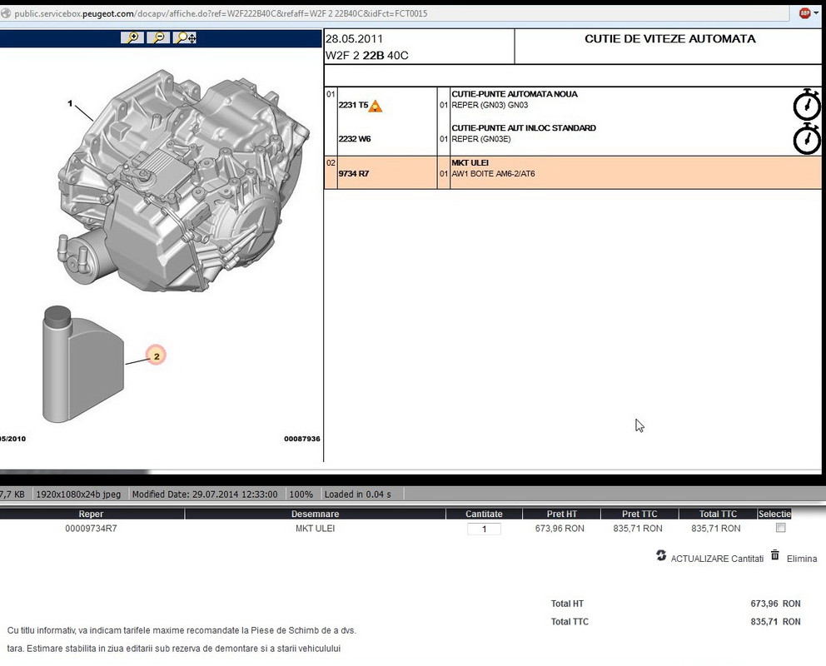826x666 pixels.
Task: Click callout number 2 on the diagram
Action: coord(157,356)
